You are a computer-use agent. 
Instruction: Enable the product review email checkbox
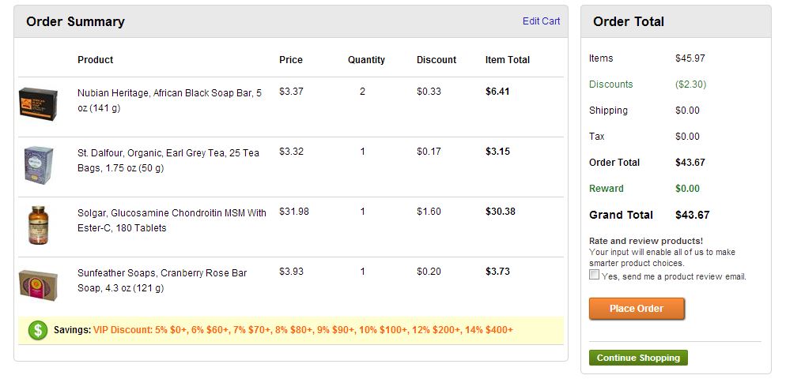pyautogui.click(x=594, y=276)
